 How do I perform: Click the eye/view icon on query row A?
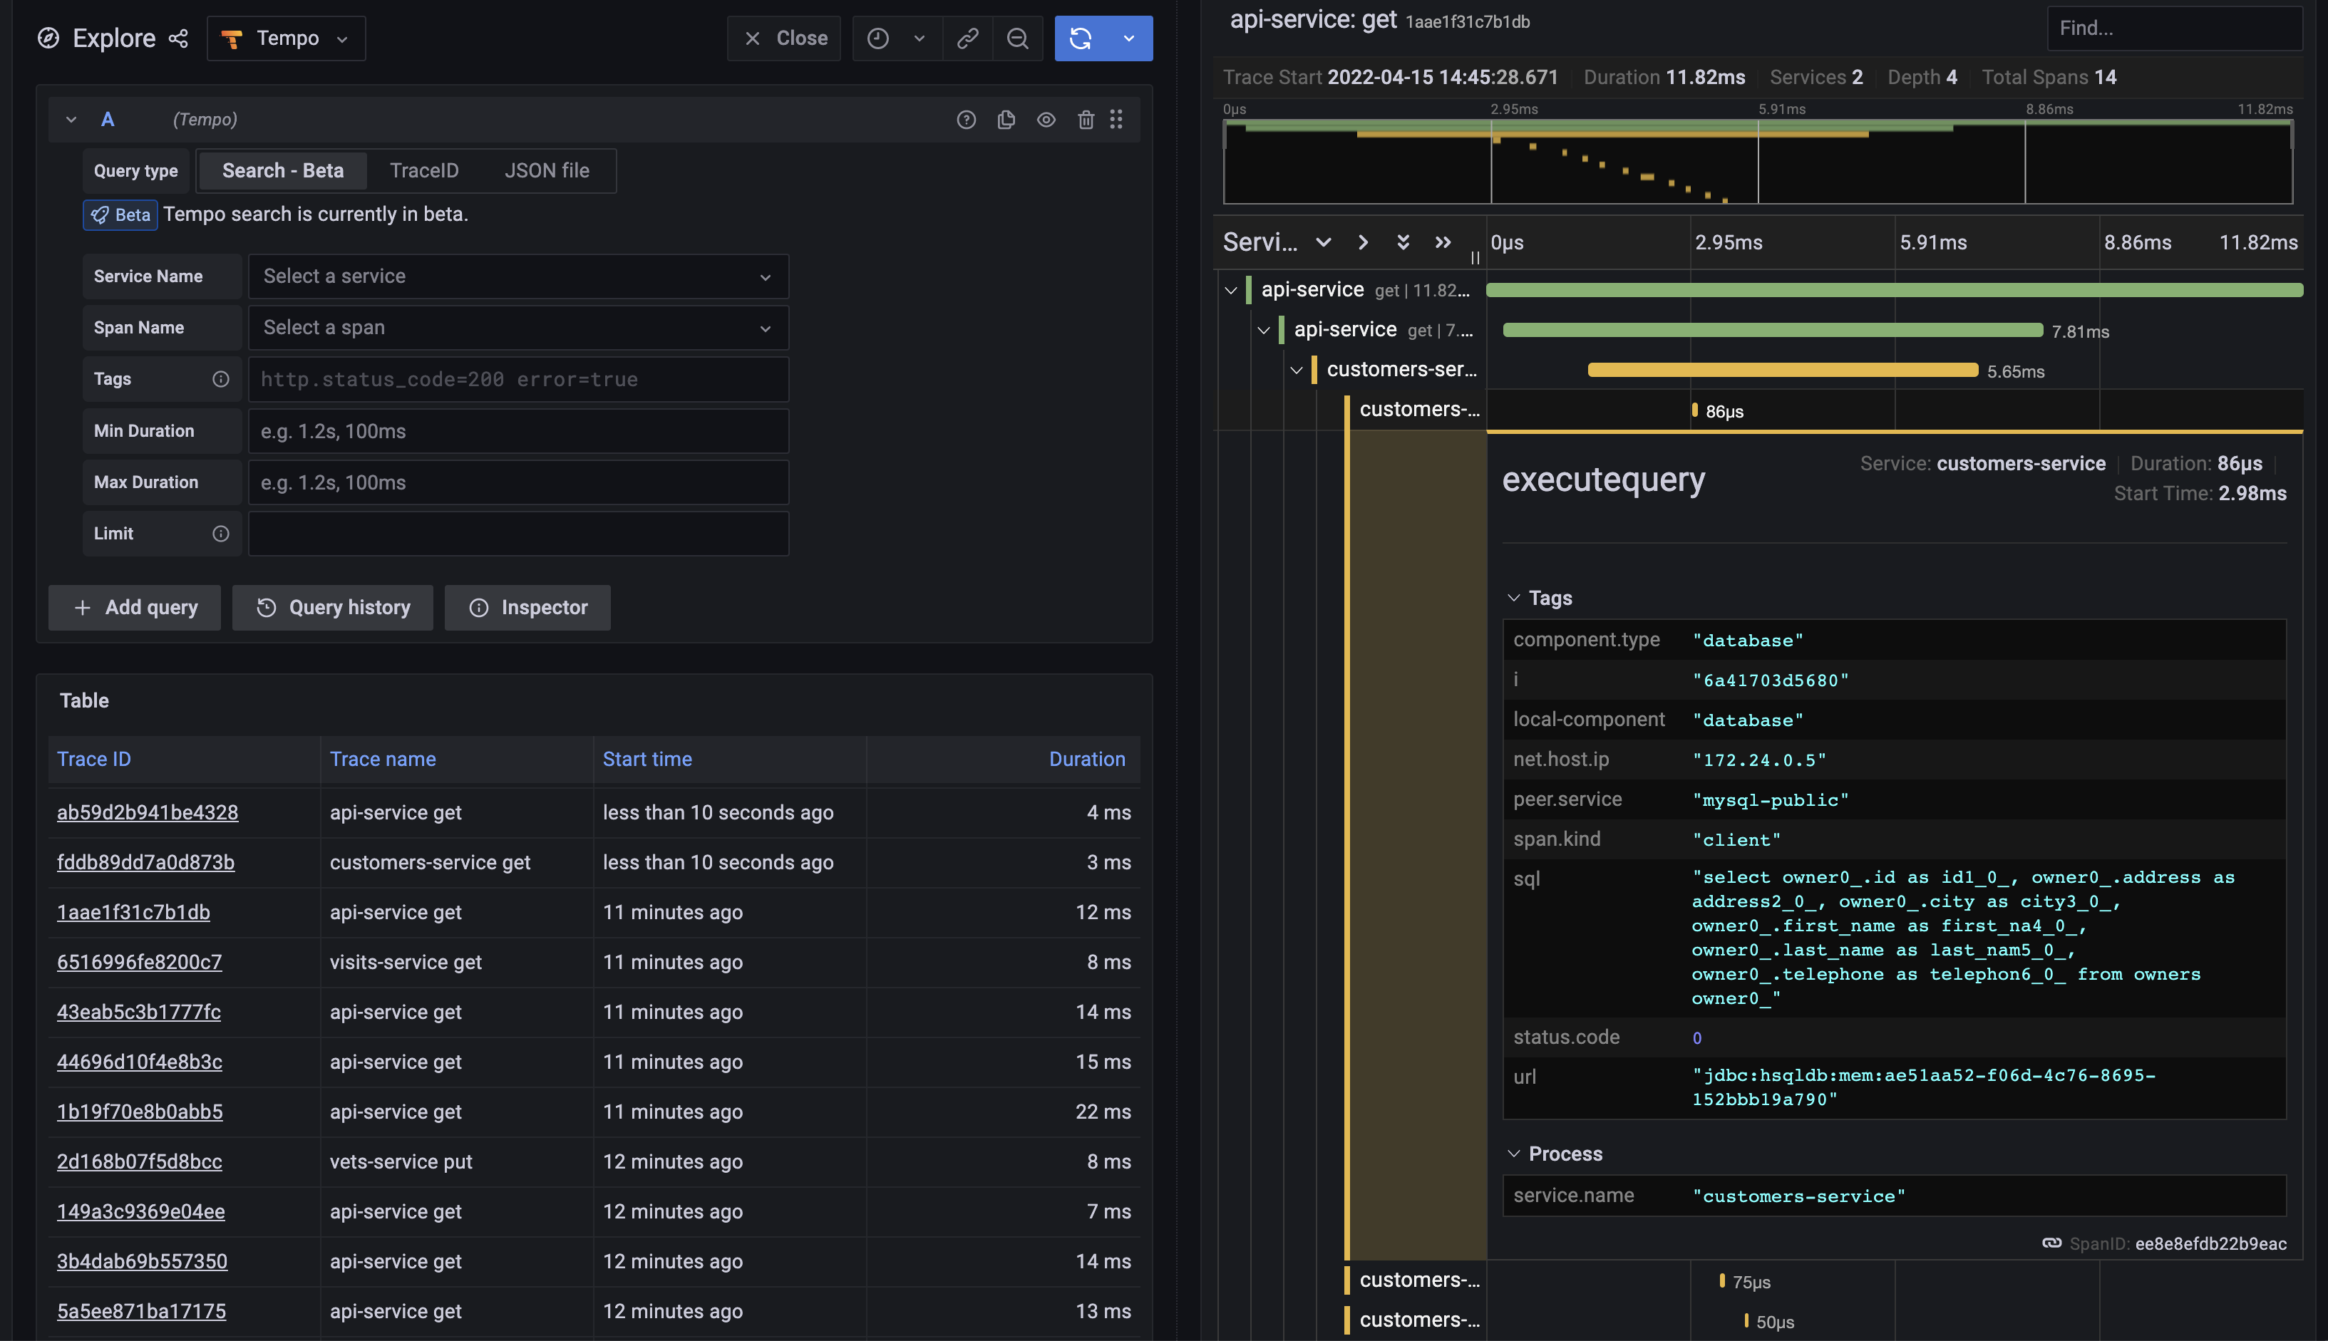pos(1044,118)
